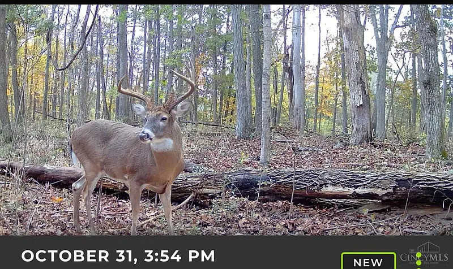Click the thin pale tree trunk at center
Viewport: 453px width, 269px height.
266,84
